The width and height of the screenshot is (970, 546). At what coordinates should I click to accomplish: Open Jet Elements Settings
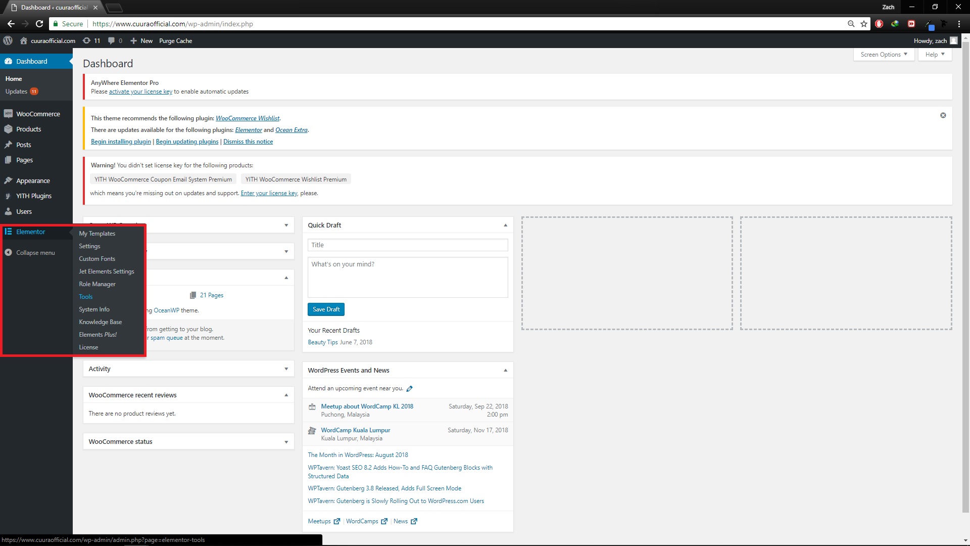coord(107,271)
